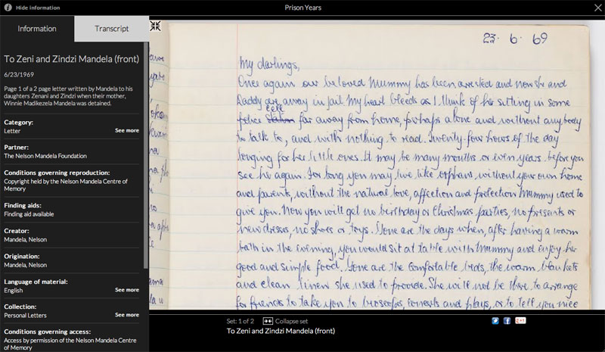Click the page description paragraph about the letter
The height and width of the screenshot is (352, 605).
68,96
